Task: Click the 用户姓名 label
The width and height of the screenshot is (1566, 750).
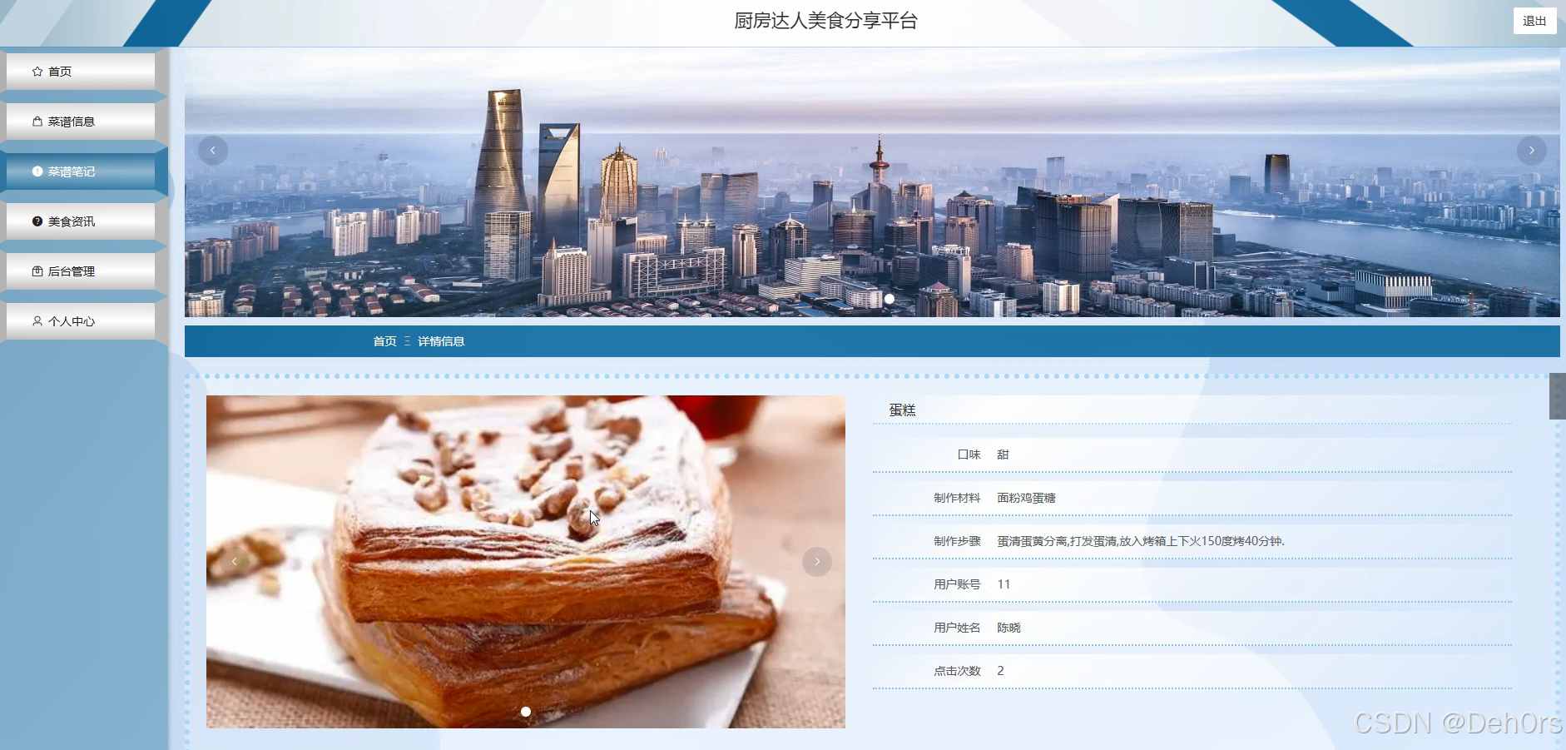Action: point(957,628)
